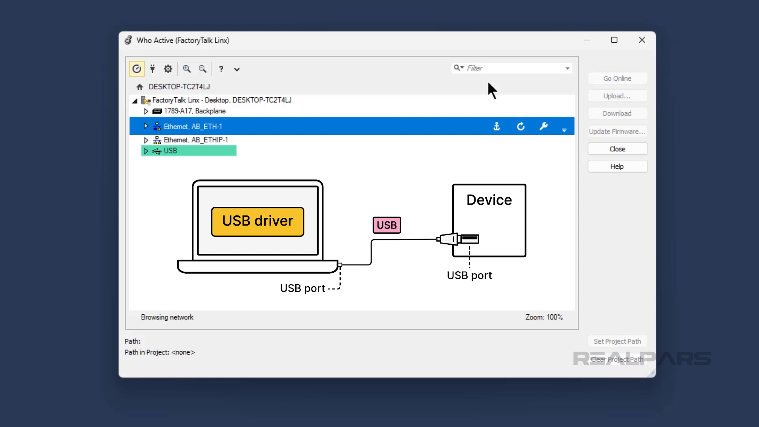Click the Upload... button
This screenshot has height=427, width=759.
coord(617,96)
